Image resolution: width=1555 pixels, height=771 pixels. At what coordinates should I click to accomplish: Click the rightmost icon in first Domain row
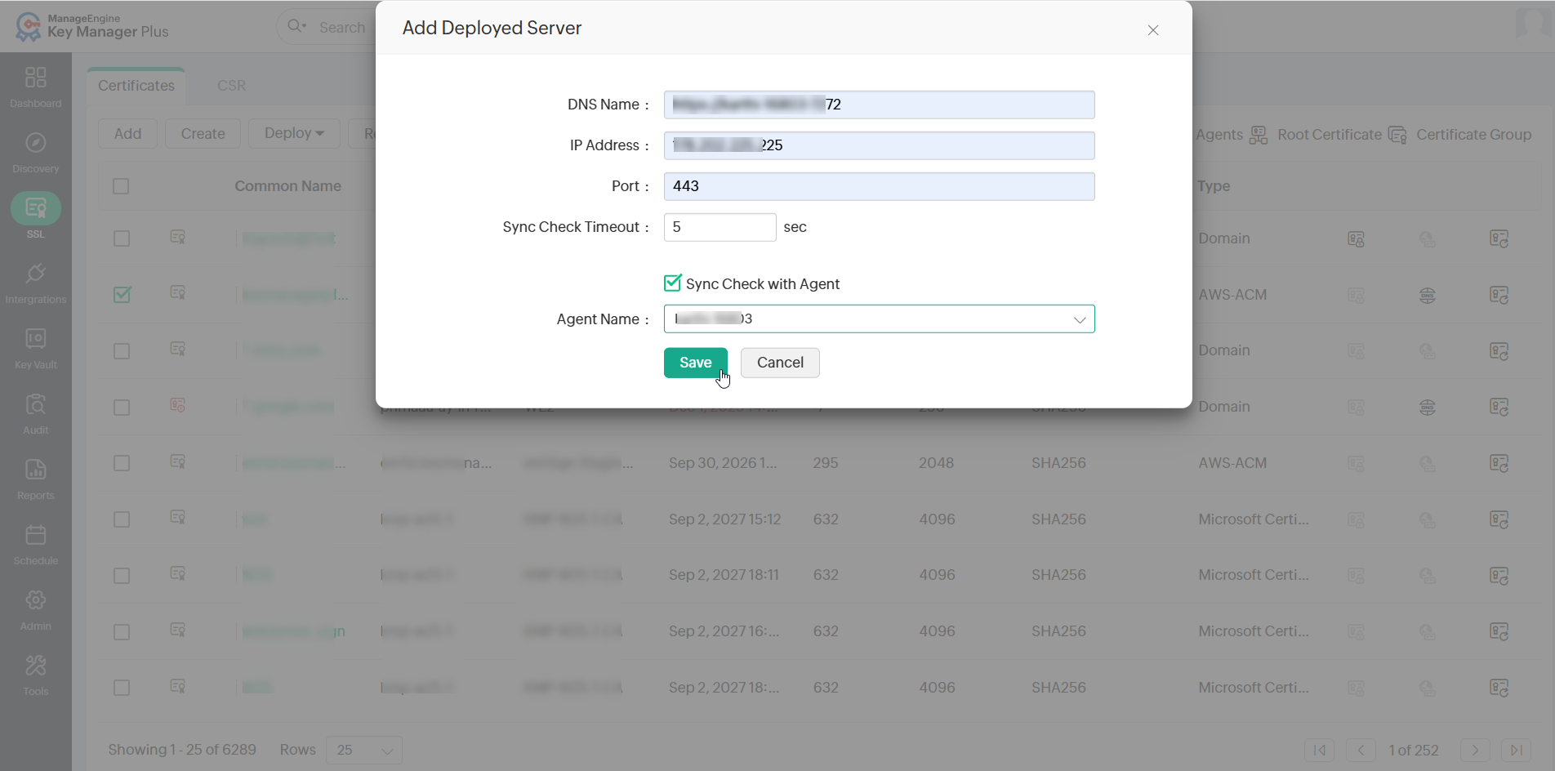point(1499,238)
